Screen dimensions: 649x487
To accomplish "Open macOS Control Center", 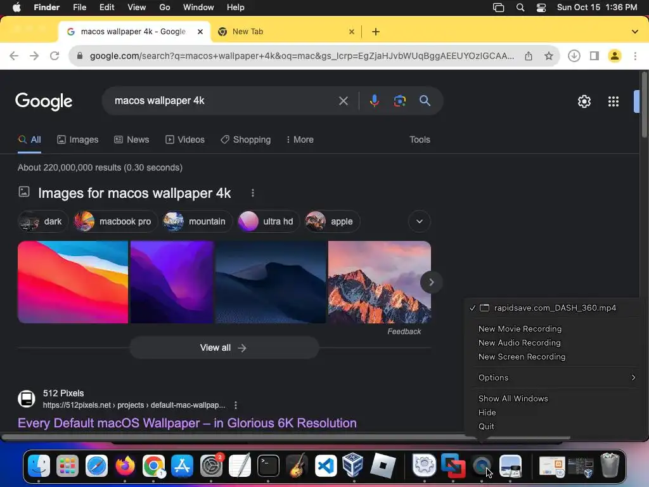I will tap(541, 8).
